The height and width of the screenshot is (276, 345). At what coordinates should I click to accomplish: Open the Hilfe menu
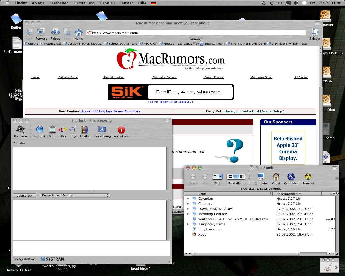[x=142, y=3]
